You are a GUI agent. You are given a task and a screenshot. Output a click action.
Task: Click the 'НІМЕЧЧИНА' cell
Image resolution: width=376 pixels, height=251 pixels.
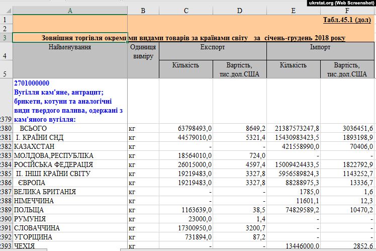click(70, 201)
